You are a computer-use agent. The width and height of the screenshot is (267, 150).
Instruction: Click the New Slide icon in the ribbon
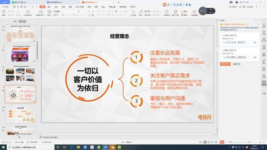point(41,12)
